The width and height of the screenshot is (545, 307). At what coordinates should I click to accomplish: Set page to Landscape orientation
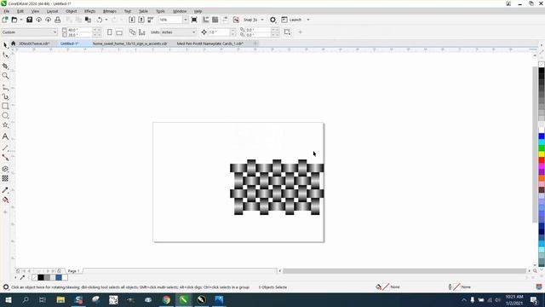tap(119, 32)
